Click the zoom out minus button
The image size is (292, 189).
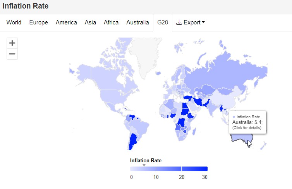[12, 54]
